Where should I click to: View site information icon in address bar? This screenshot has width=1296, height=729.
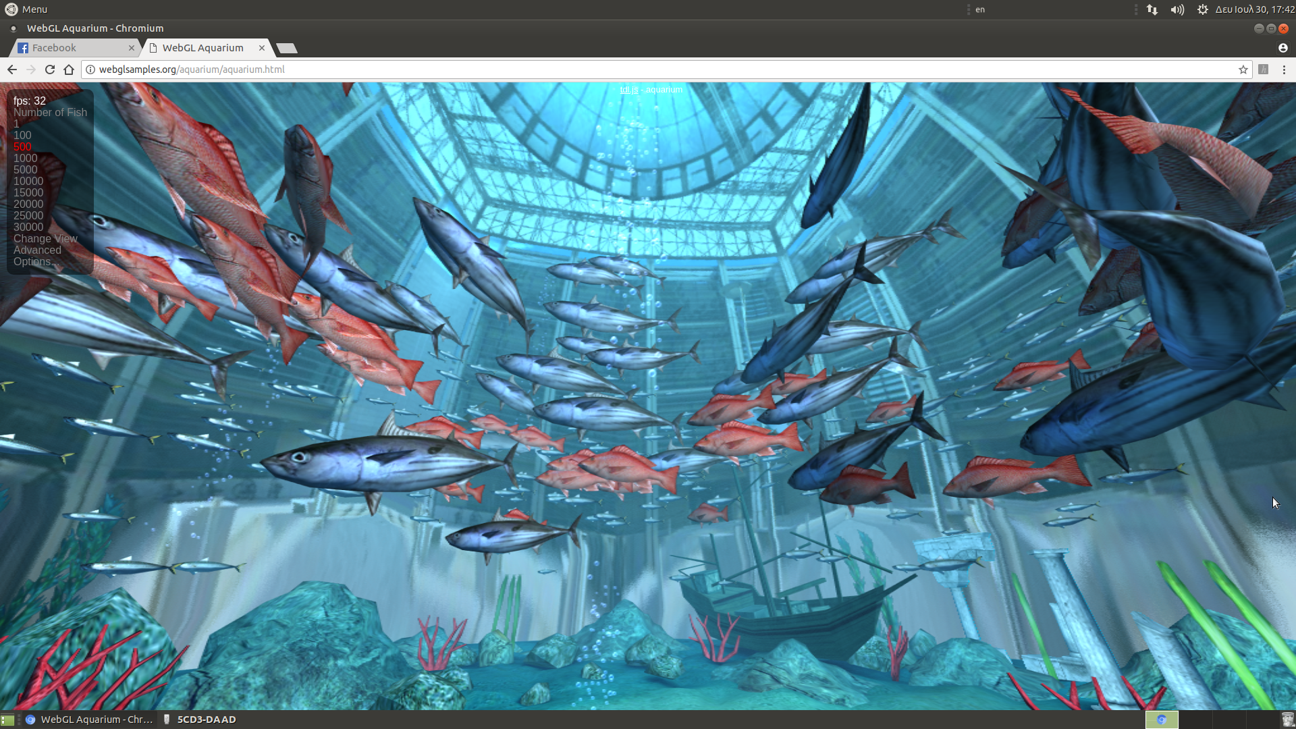[x=90, y=70]
